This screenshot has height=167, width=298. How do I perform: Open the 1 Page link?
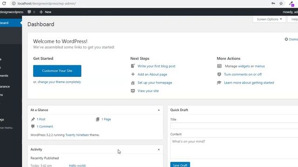click(106, 119)
